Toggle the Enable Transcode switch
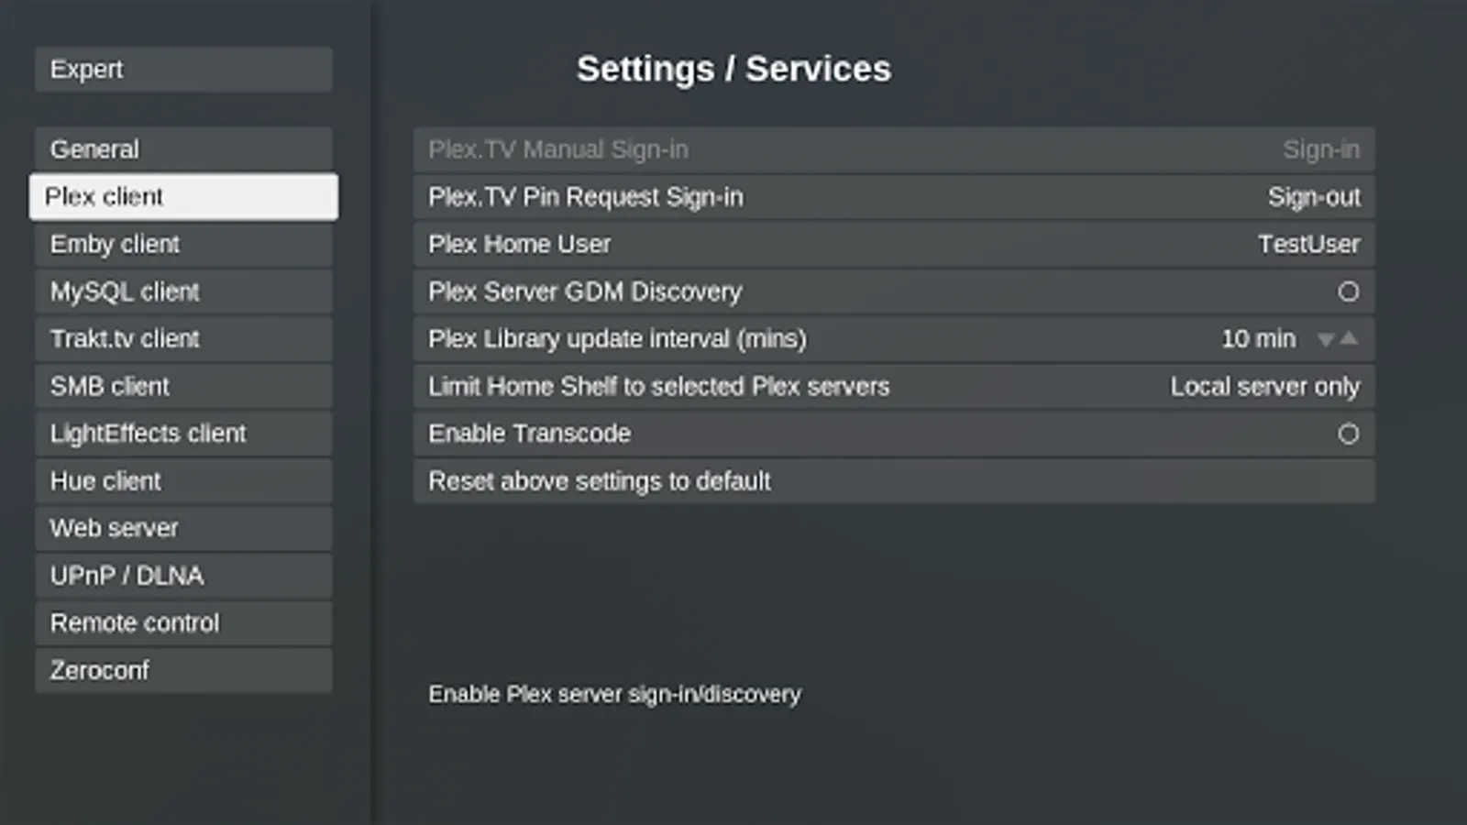This screenshot has height=825, width=1467. click(1348, 434)
